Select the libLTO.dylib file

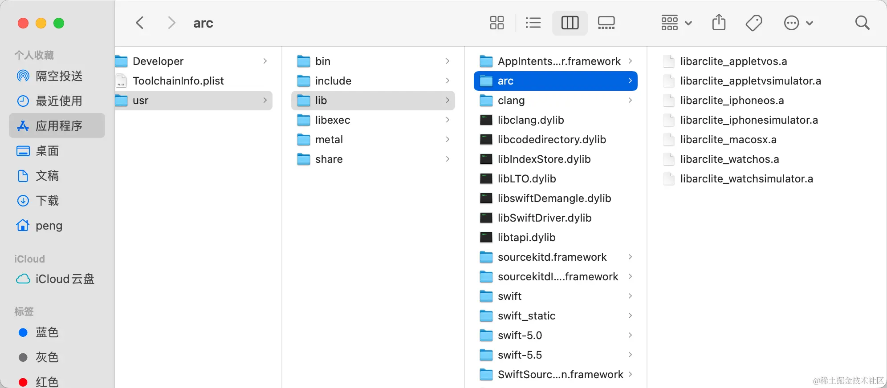(x=527, y=179)
